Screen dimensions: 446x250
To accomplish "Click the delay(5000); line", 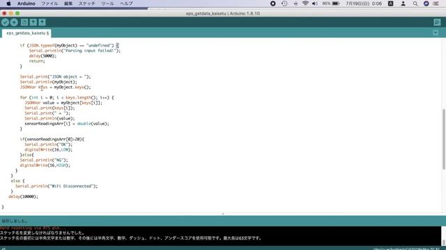I will 43,56.
